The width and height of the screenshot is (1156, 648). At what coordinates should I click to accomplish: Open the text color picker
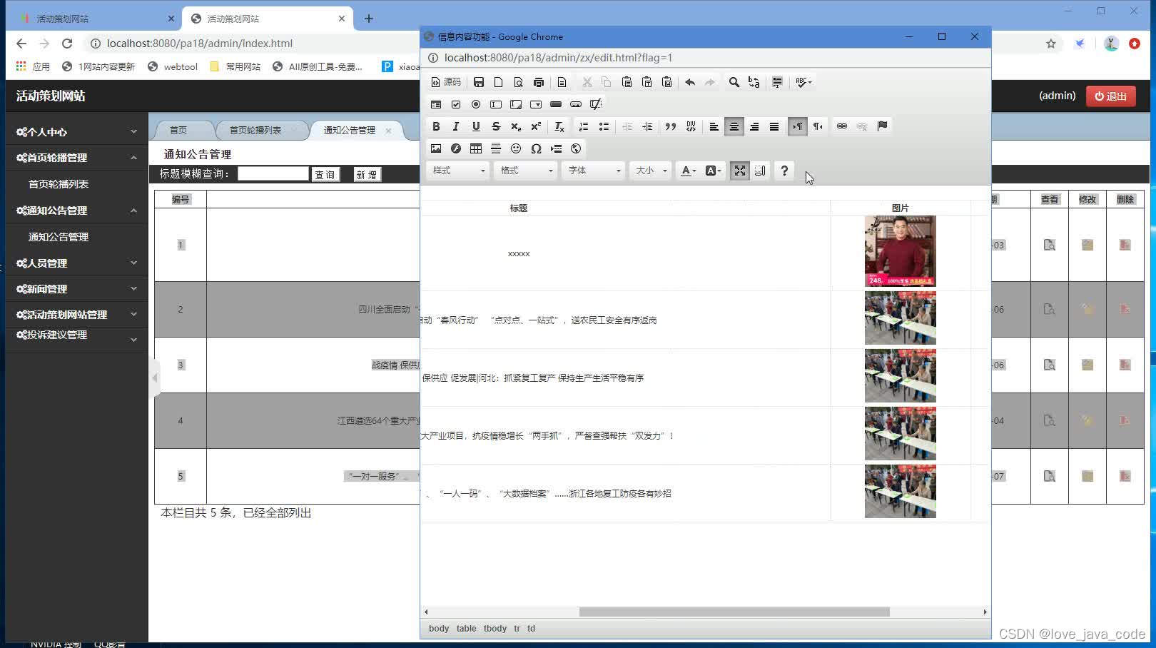688,171
